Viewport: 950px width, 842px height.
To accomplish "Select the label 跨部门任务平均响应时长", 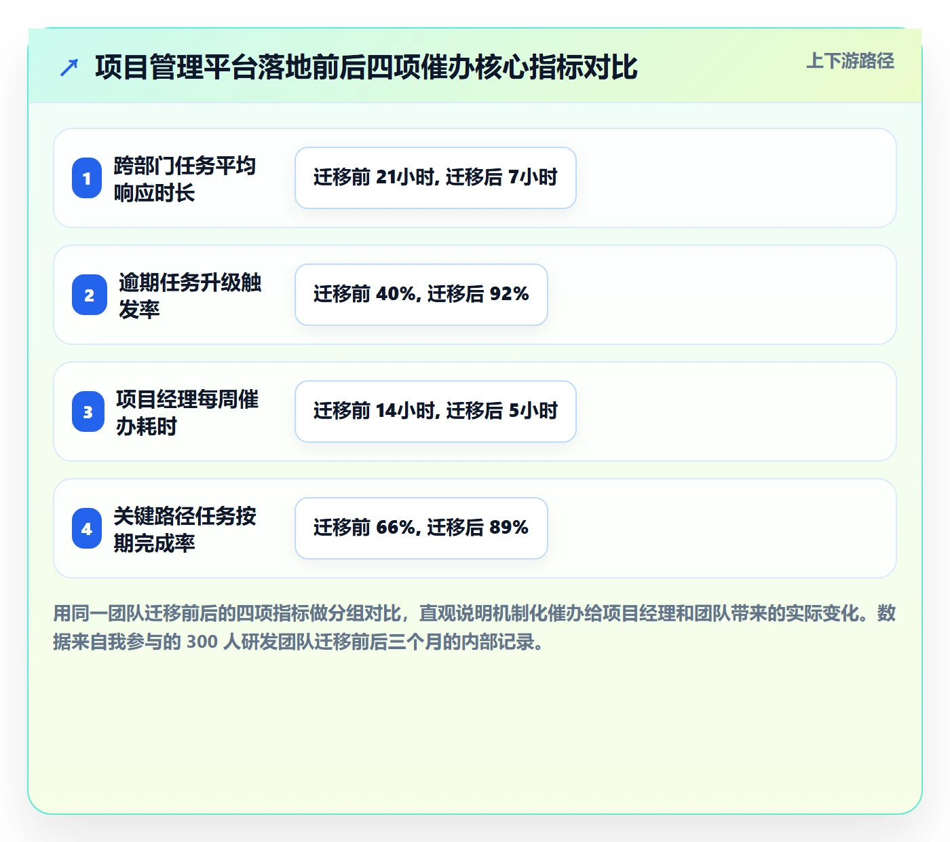I will click(185, 179).
